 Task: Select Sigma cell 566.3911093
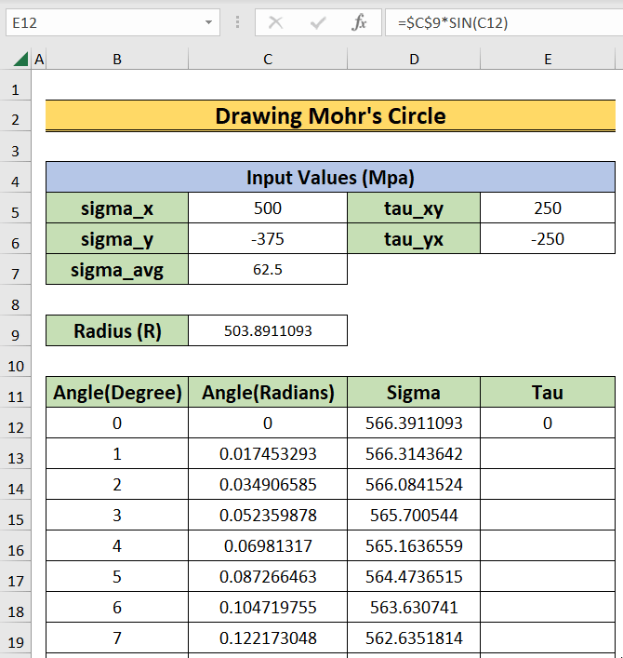414,423
